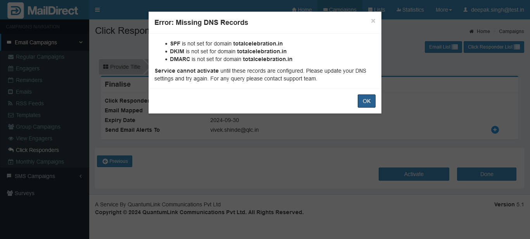The height and width of the screenshot is (239, 530).
Task: Open the RSS Feeds sidebar item
Action: pos(29,103)
